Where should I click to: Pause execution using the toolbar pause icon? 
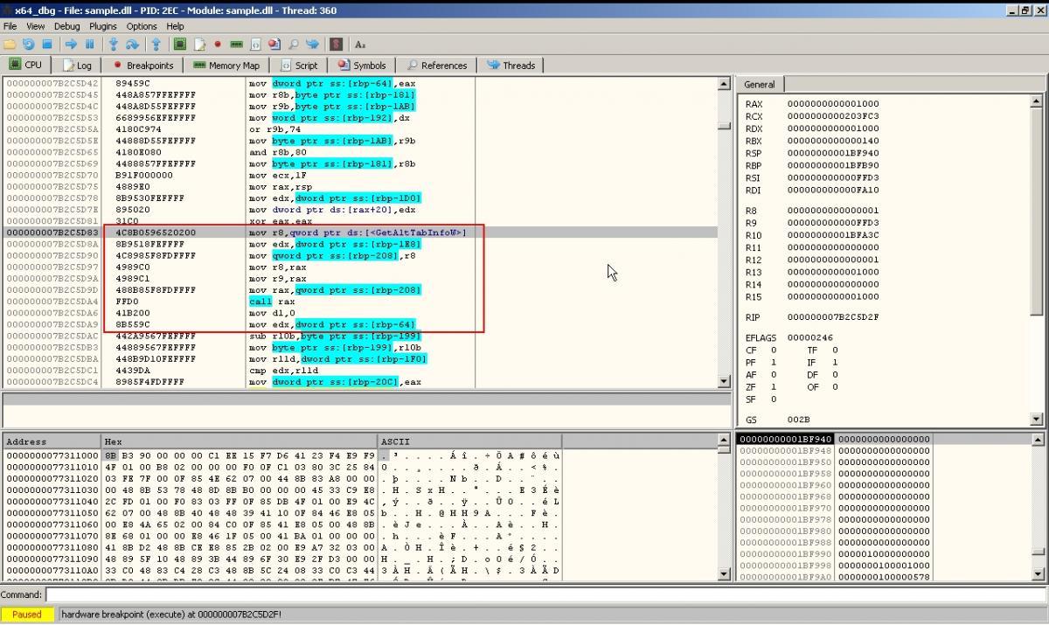click(x=89, y=44)
